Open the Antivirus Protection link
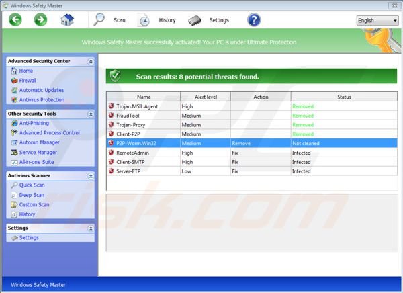The image size is (403, 293). click(x=42, y=100)
